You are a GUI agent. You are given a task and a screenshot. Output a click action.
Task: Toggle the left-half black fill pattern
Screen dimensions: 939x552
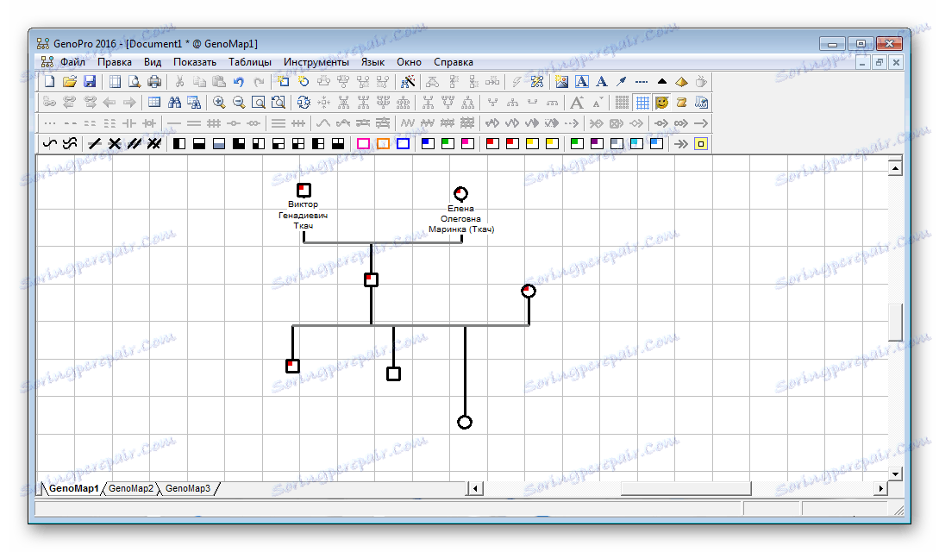pos(179,144)
